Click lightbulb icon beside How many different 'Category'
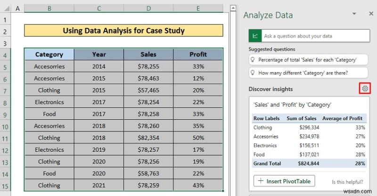Viewport: 377px width, 196px height. pyautogui.click(x=254, y=73)
